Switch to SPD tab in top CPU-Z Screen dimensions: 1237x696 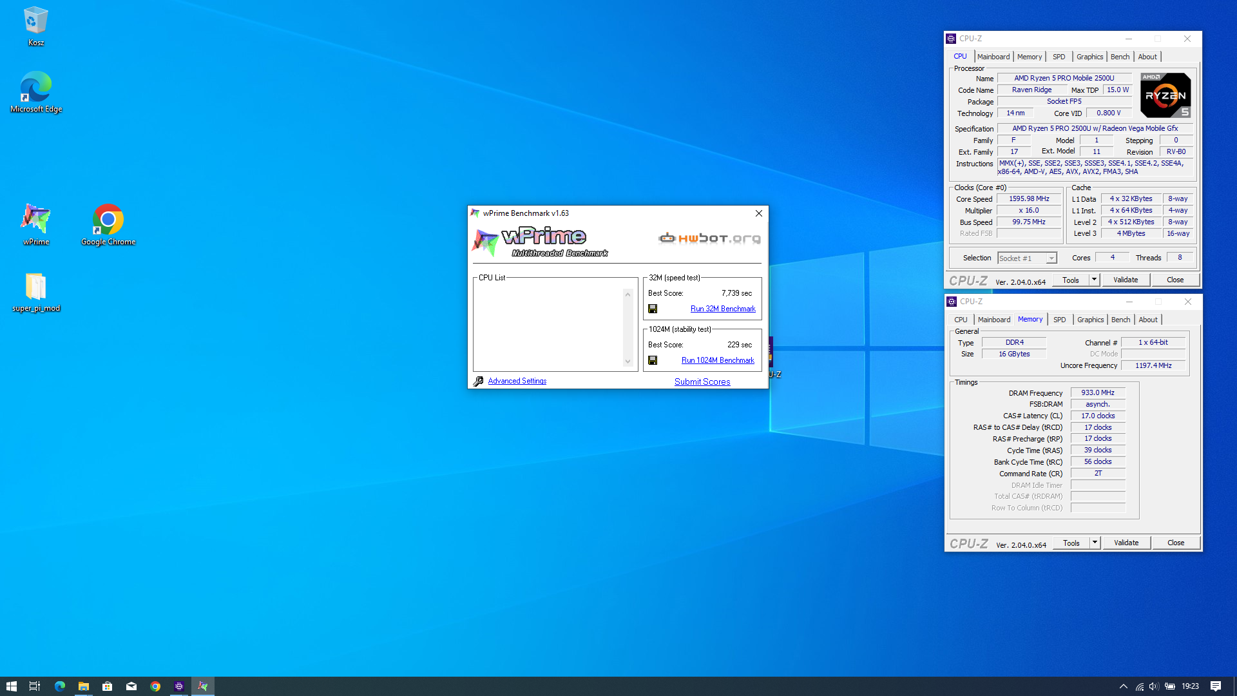[x=1059, y=57]
